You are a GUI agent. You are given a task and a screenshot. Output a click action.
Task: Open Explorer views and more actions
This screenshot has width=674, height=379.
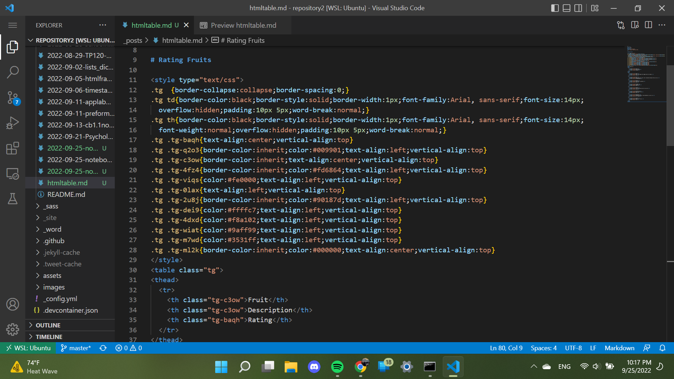tap(103, 25)
